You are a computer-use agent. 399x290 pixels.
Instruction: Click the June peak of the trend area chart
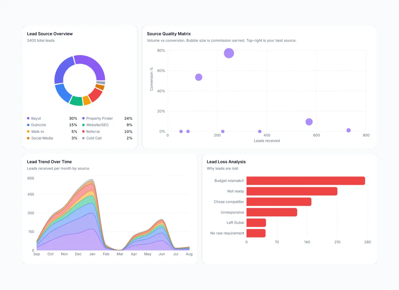(162, 220)
